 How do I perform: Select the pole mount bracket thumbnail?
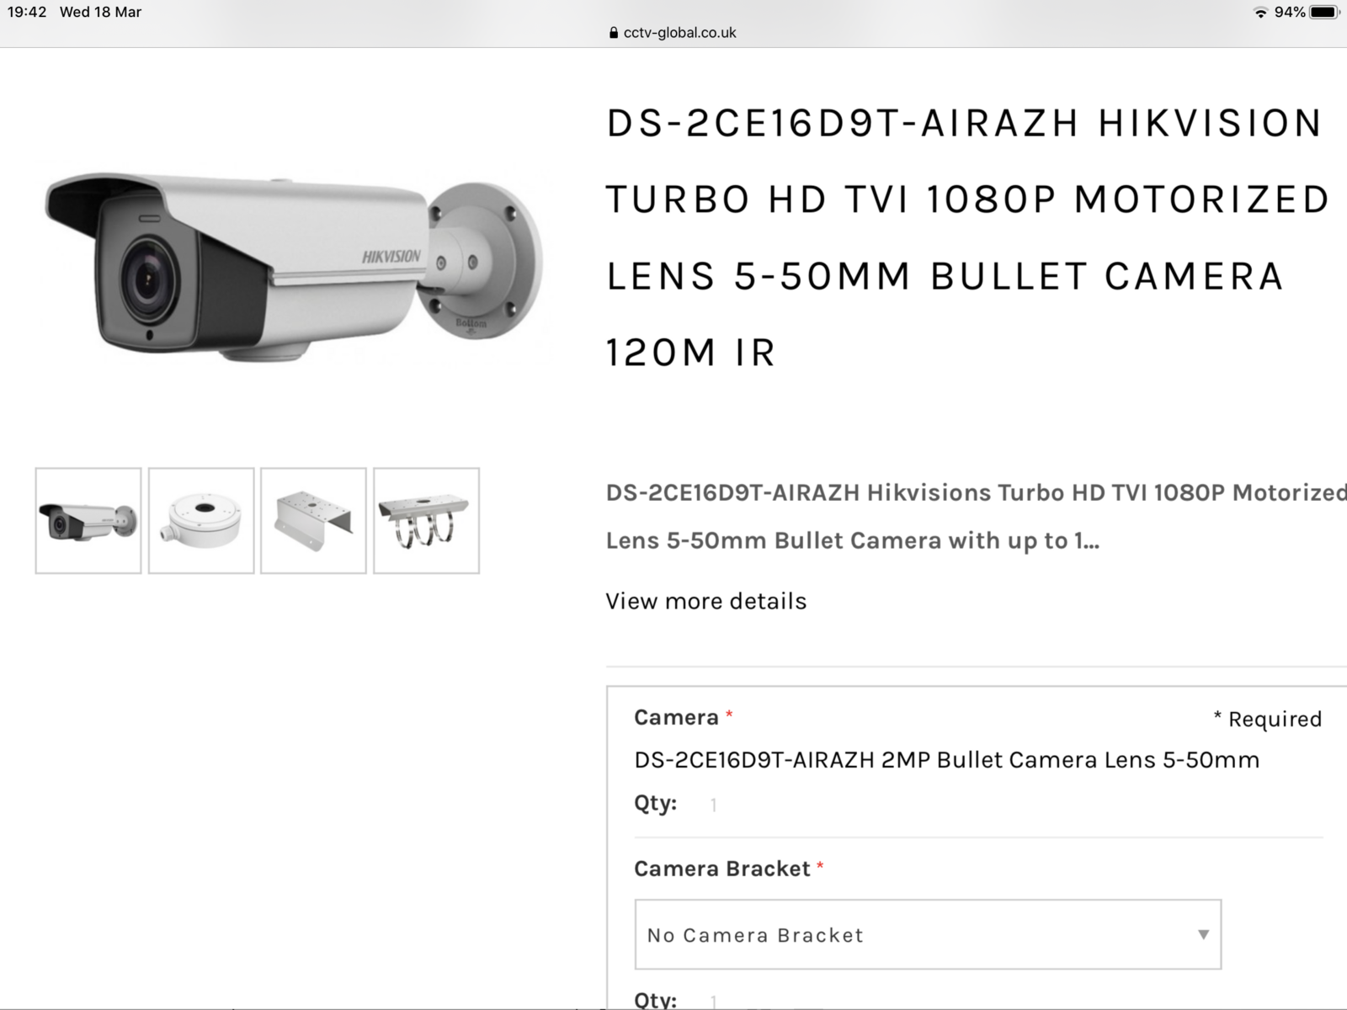(x=426, y=521)
